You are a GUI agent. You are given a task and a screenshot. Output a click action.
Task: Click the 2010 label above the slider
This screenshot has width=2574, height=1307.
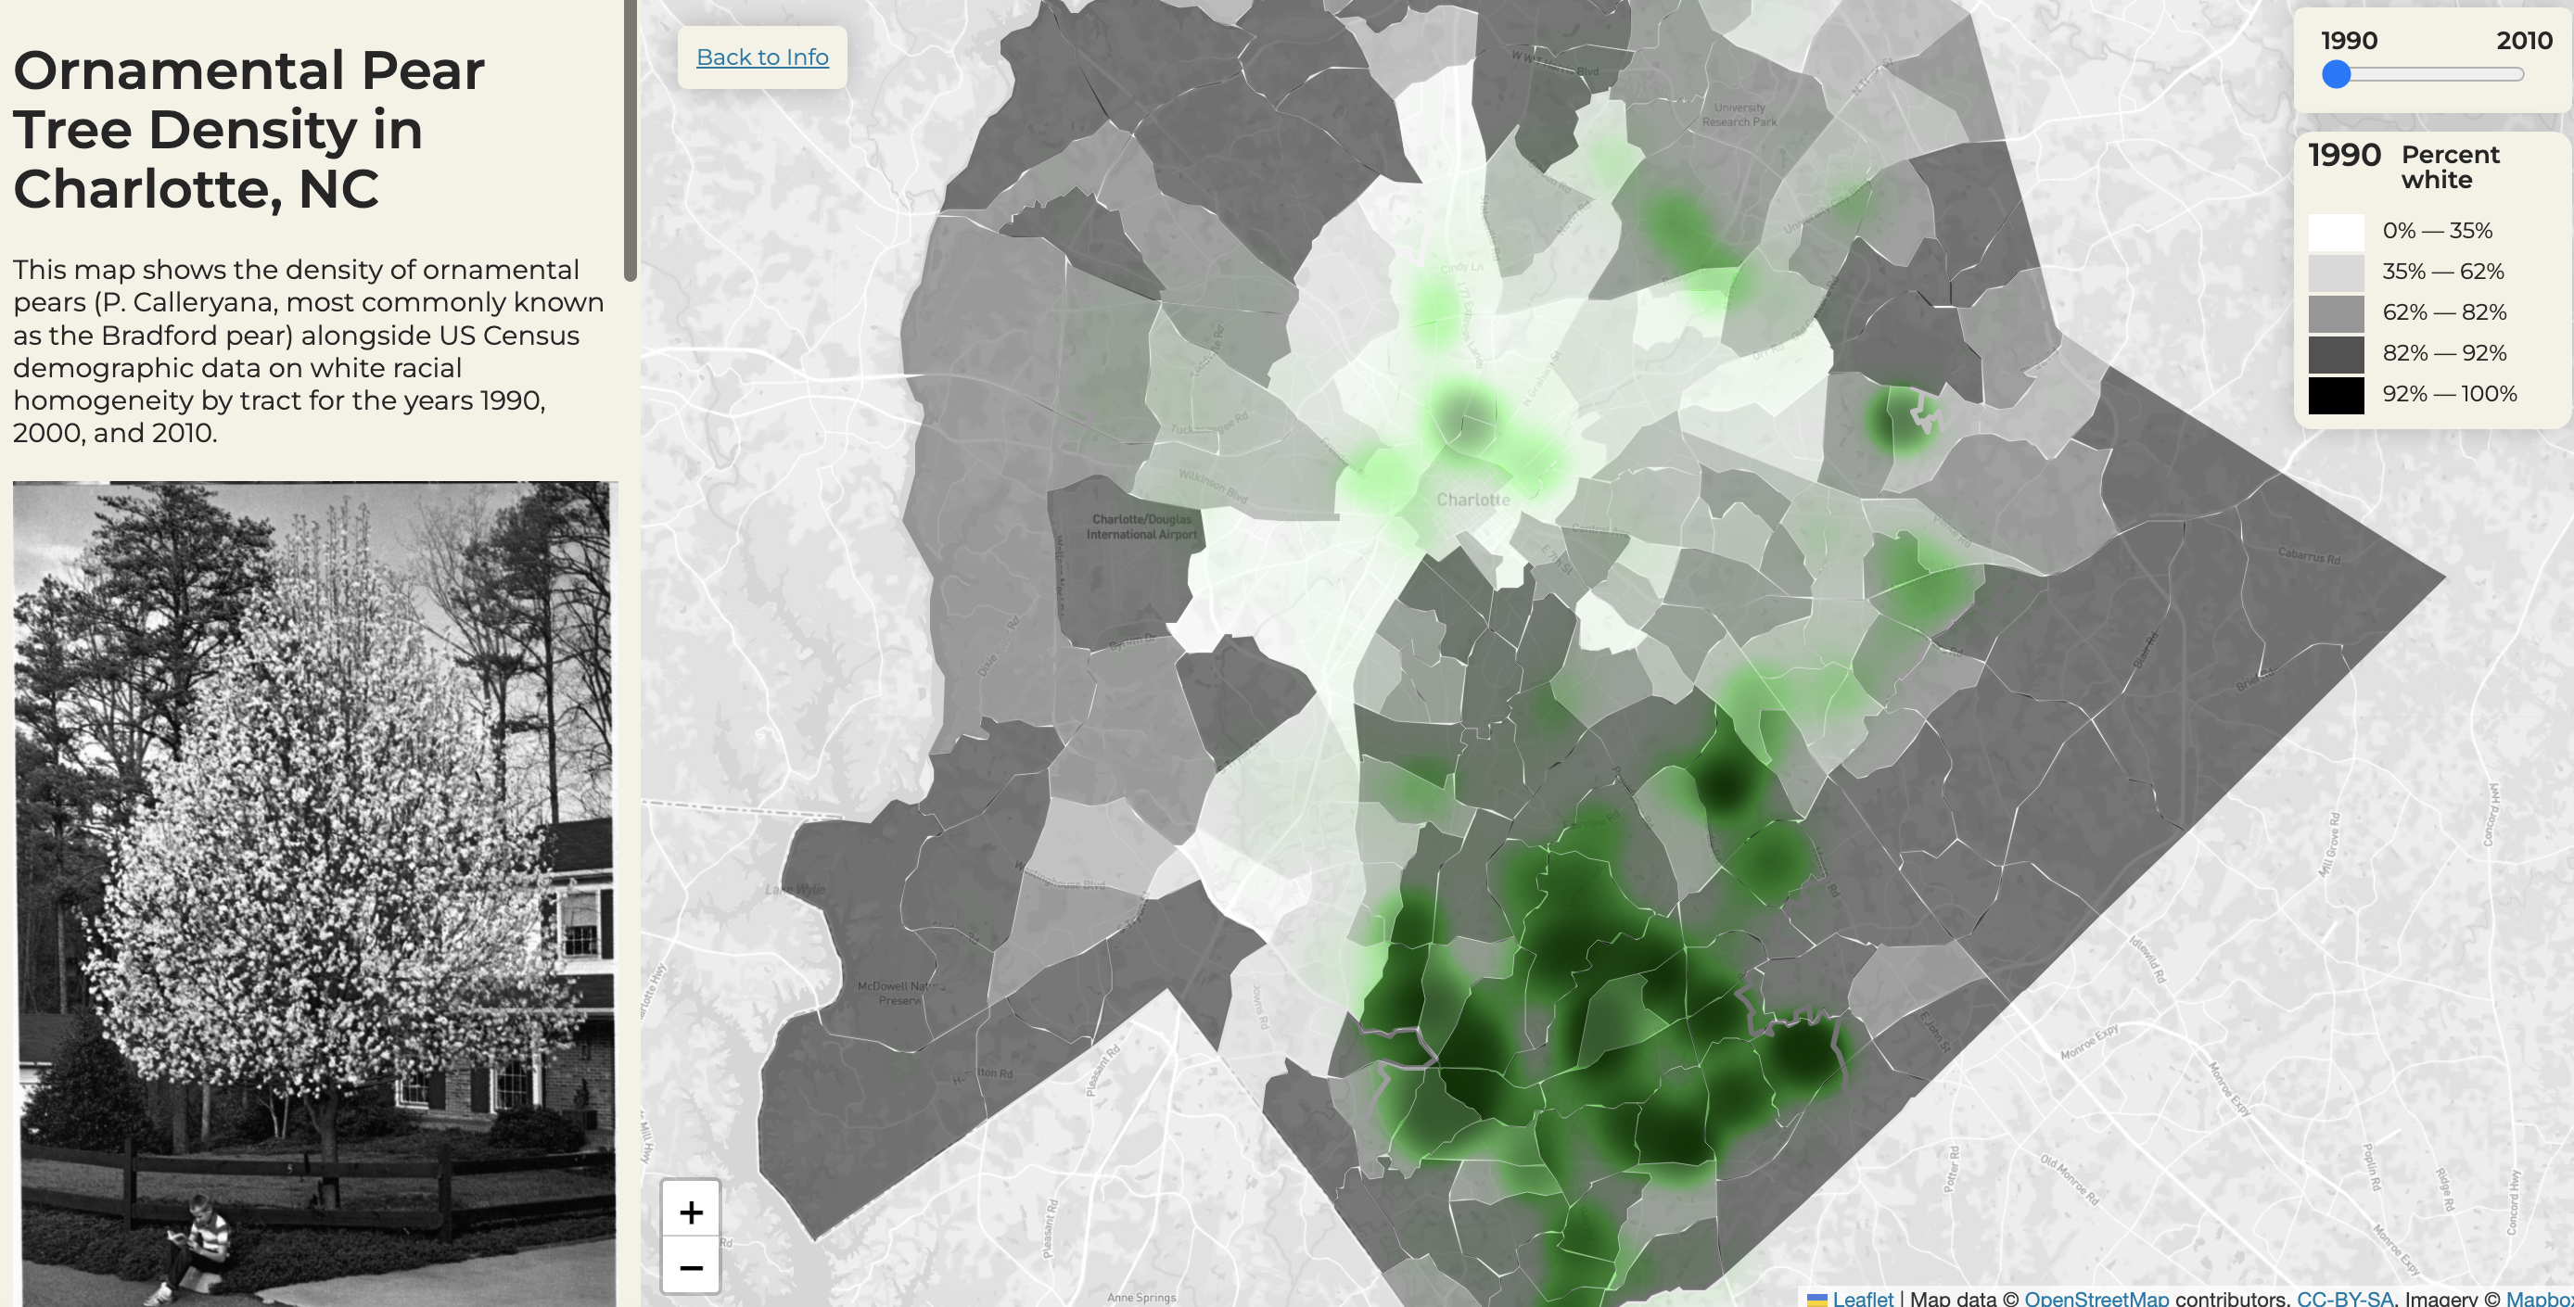pyautogui.click(x=2523, y=40)
